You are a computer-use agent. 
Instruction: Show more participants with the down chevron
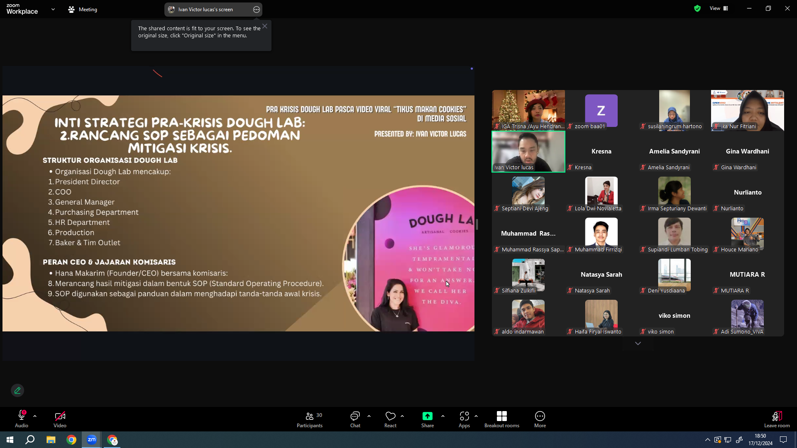pyautogui.click(x=638, y=343)
